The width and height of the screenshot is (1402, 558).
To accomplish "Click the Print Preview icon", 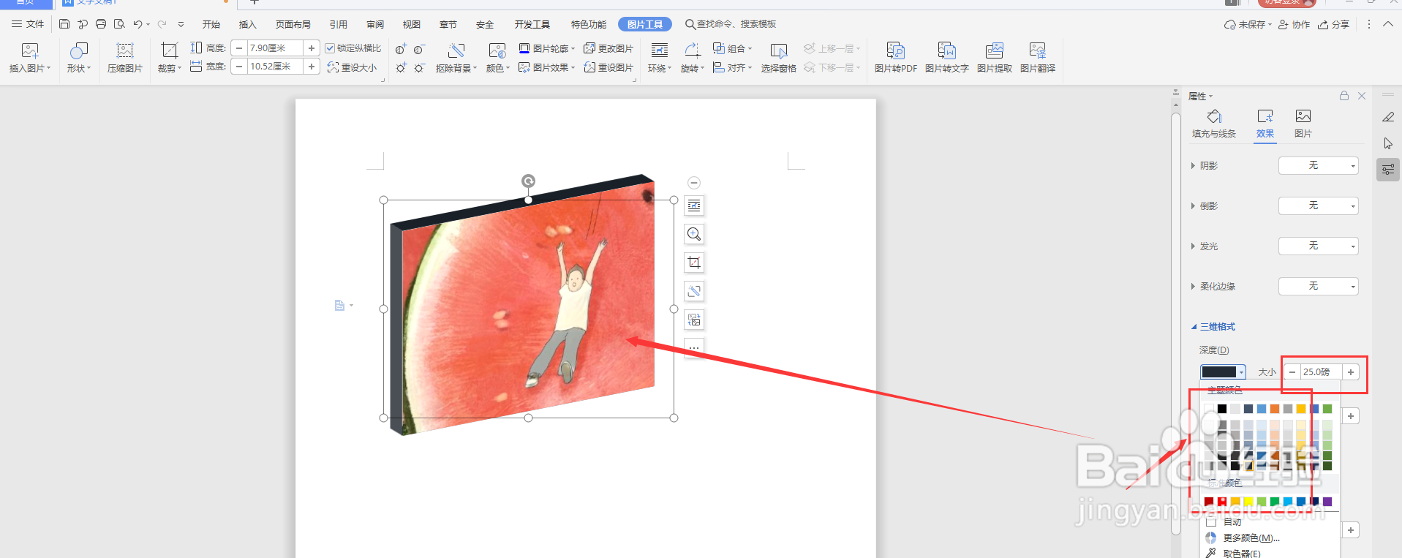I will click(119, 24).
